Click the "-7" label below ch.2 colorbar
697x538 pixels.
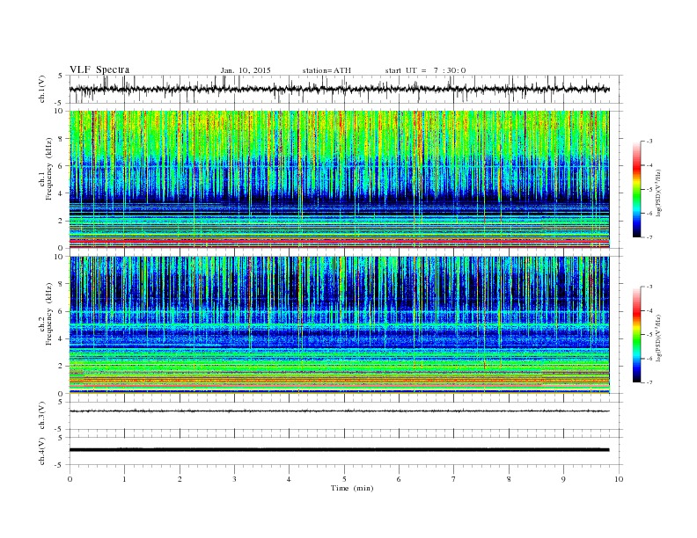[649, 382]
